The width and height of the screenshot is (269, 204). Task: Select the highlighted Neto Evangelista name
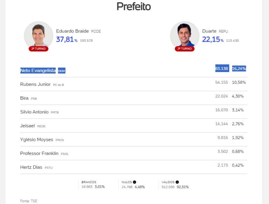coord(38,71)
